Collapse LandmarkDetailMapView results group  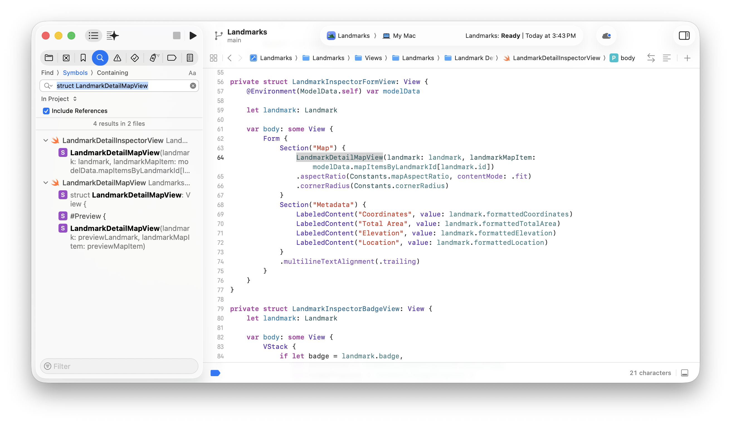point(45,183)
